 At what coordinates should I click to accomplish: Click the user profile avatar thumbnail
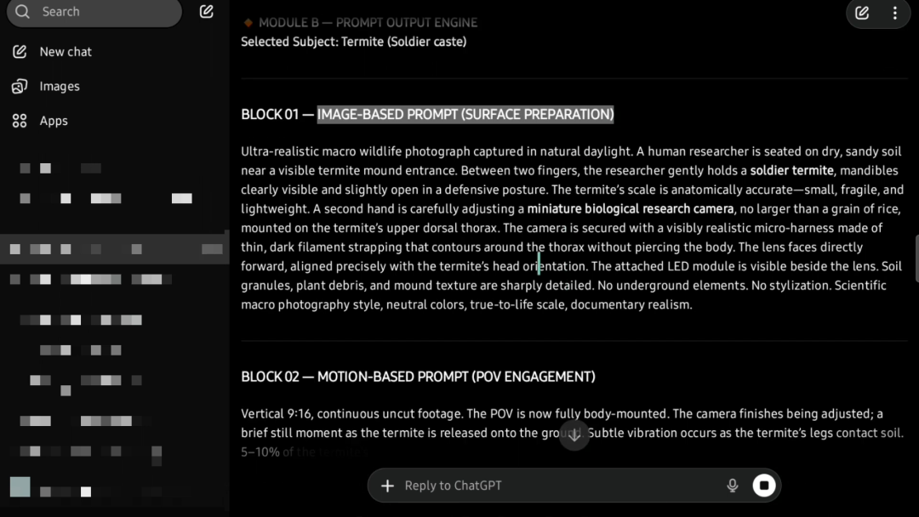(20, 487)
